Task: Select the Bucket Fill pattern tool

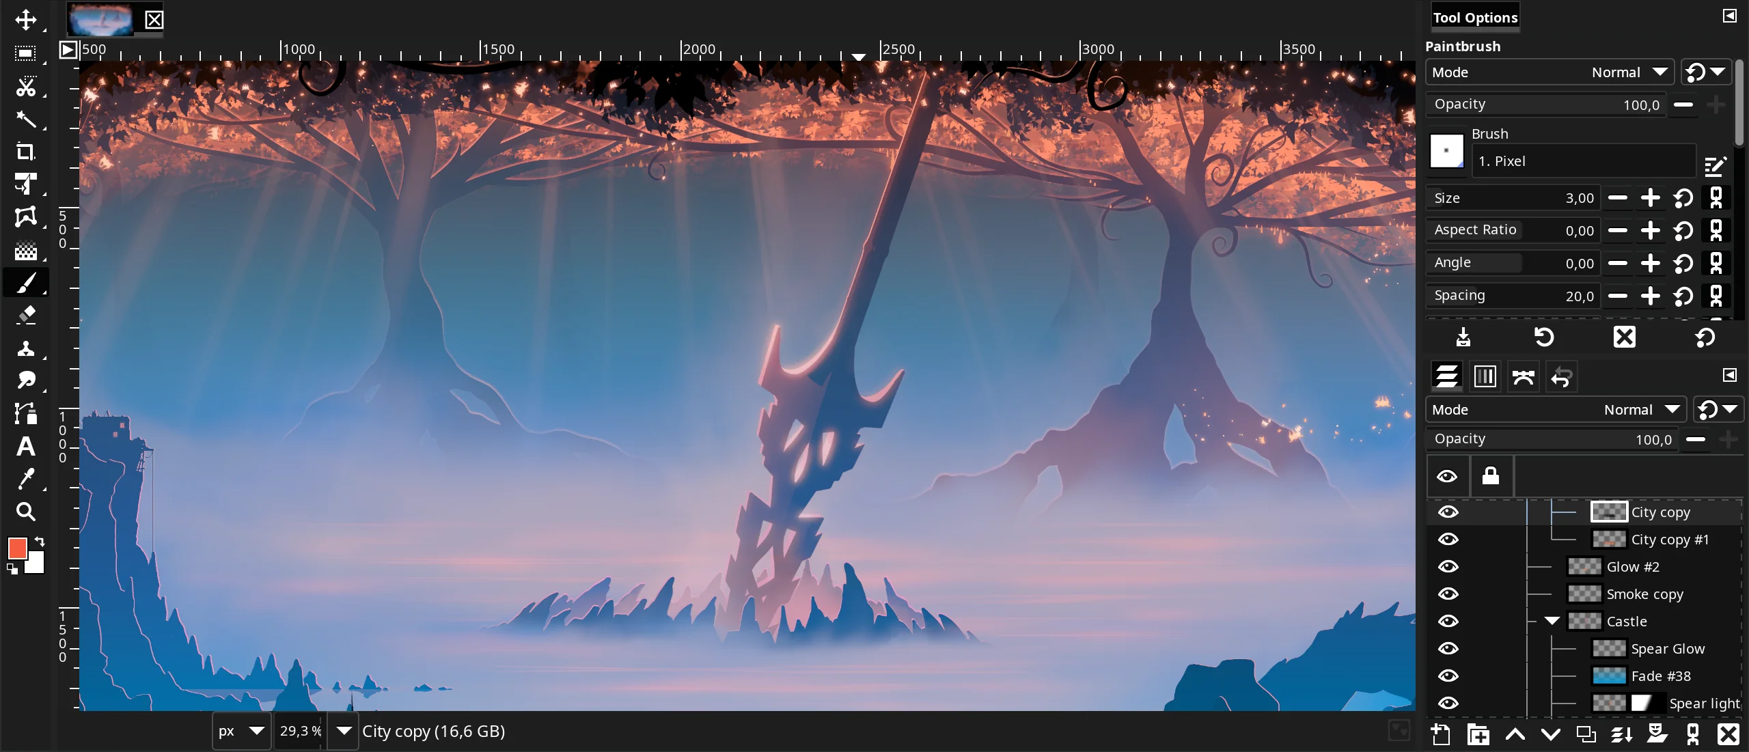Action: [26, 250]
